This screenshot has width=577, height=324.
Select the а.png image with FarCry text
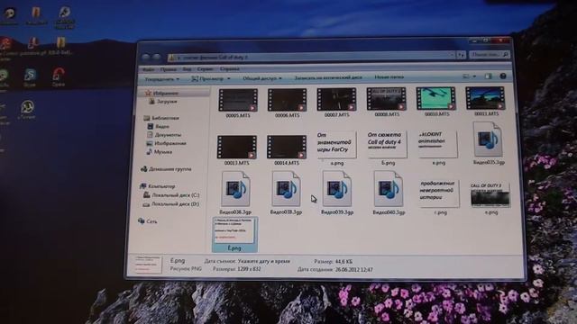pos(336,144)
